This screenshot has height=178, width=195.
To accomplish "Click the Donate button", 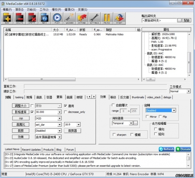I will [183, 149].
